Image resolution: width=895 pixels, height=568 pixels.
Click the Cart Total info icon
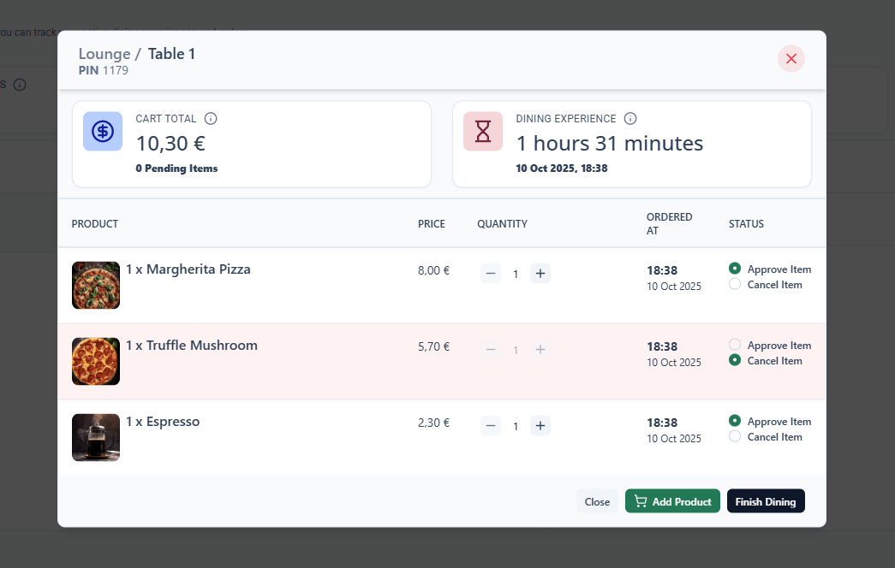211,119
